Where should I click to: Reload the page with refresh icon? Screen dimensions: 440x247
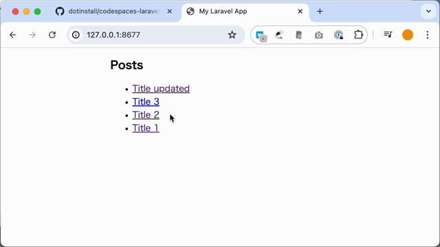click(52, 35)
